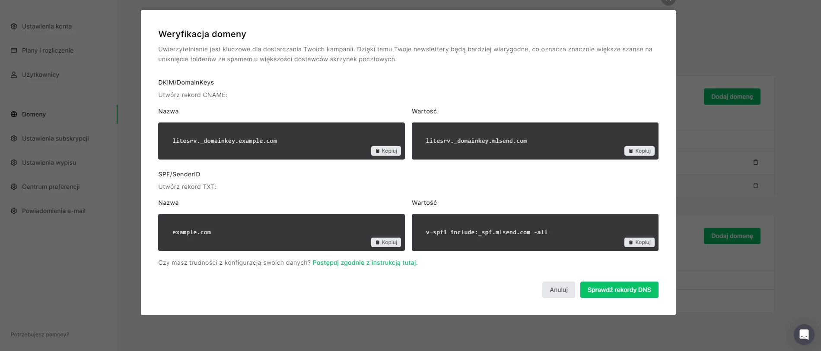Copy the v=spf1 TXT record value
This screenshot has height=351, width=821.
point(639,242)
